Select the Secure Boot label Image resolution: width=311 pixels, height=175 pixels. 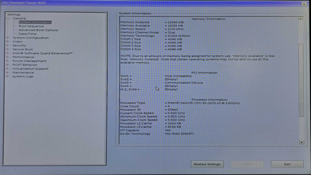pyautogui.click(x=23, y=49)
